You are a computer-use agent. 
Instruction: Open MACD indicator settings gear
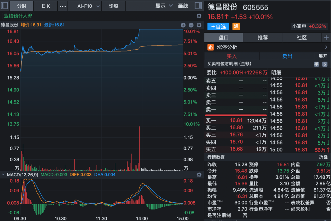tap(199, 175)
